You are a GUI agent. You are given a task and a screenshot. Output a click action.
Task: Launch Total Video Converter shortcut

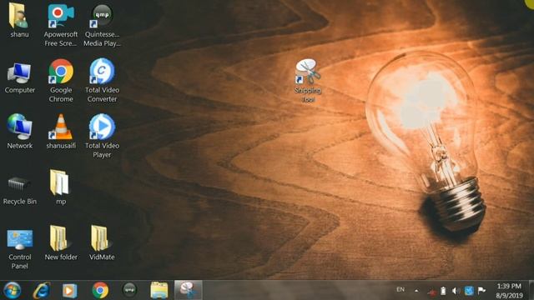point(102,81)
